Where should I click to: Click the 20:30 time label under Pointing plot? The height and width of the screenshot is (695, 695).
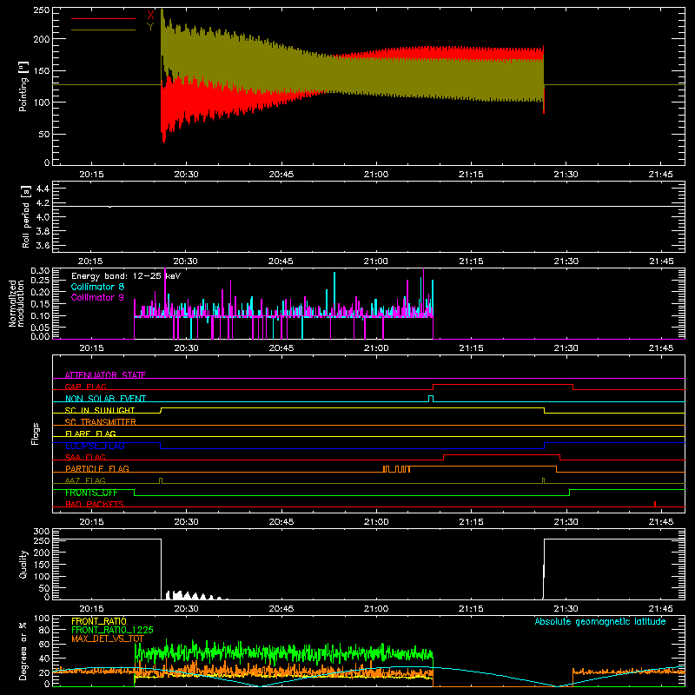(186, 175)
